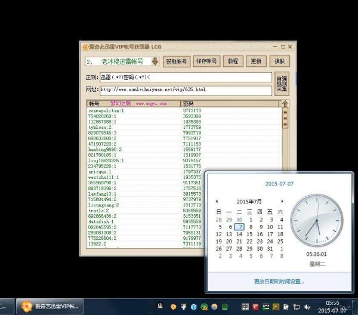
Task: Click the network connection tray icon
Action: click(x=297, y=307)
